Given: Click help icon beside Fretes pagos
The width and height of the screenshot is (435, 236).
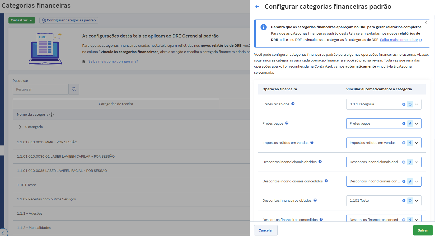Looking at the screenshot, I should [x=287, y=123].
